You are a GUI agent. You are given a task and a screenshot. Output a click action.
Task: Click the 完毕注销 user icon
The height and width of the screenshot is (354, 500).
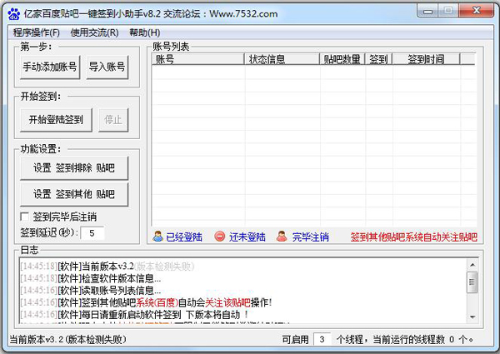(282, 237)
